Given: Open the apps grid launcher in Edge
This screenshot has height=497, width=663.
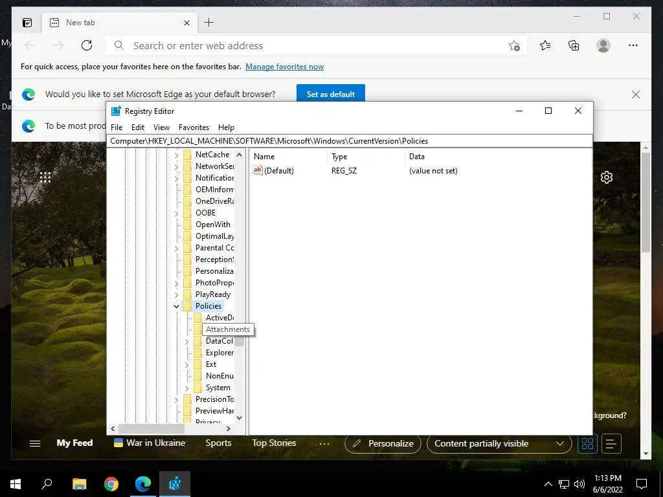Looking at the screenshot, I should point(45,177).
